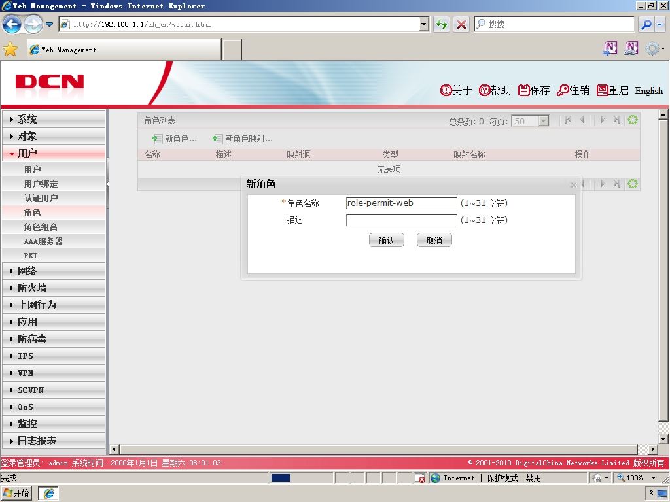
Task: Open the IE Tools gear menu
Action: (654, 48)
